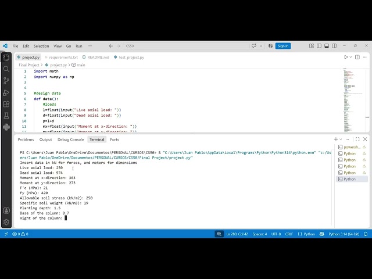Open the Search view in activity bar
The width and height of the screenshot is (372, 279).
[6, 69]
